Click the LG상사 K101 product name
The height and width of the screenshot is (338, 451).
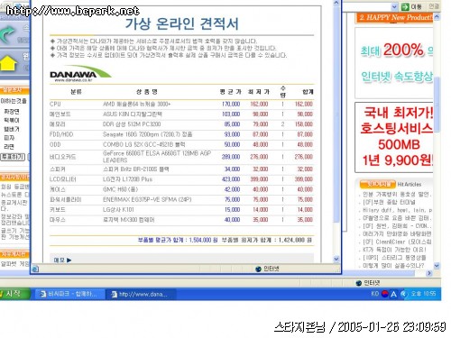(x=118, y=210)
